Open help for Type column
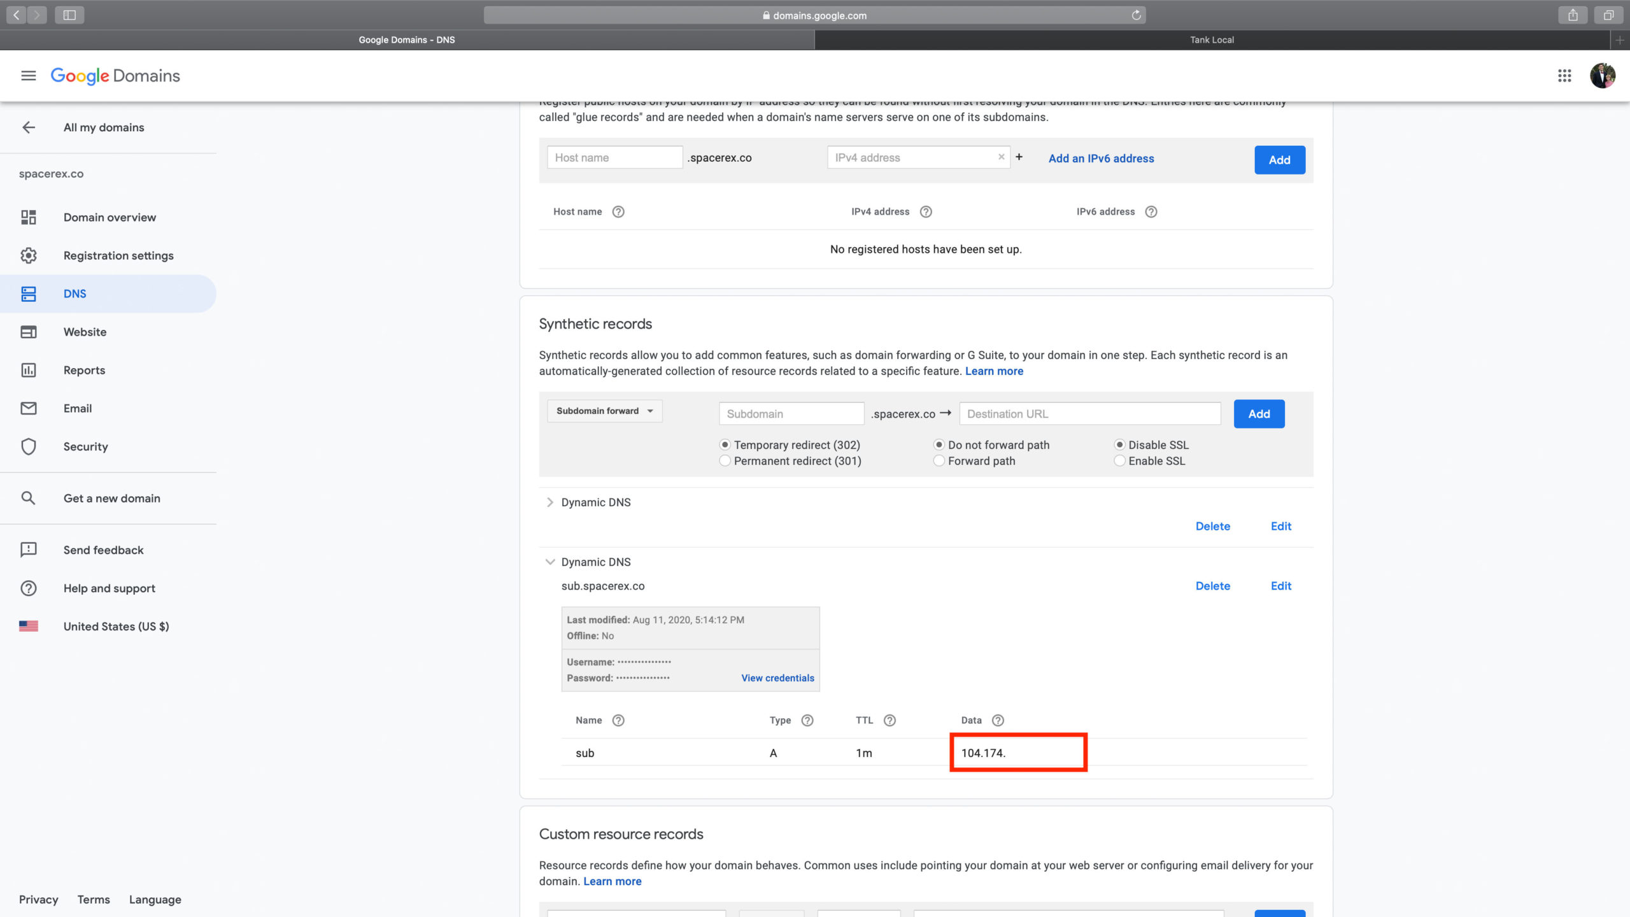This screenshot has width=1630, height=917. pos(807,720)
